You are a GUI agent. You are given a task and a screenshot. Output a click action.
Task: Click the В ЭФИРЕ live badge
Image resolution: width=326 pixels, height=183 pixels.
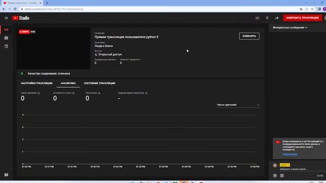tap(24, 32)
